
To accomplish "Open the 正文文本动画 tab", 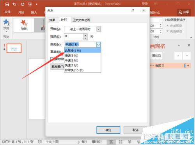I will pos(81,20).
